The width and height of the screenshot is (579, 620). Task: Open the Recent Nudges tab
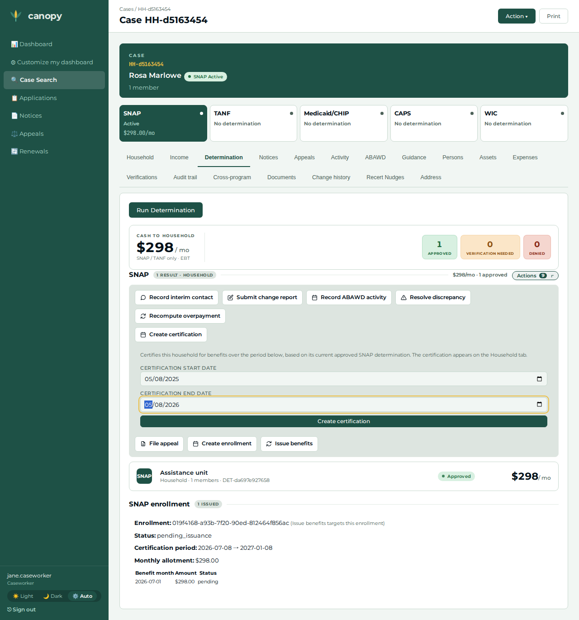[x=385, y=177]
